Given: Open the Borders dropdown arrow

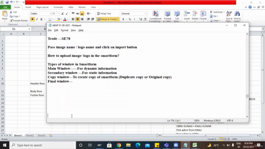Looking at the screenshot, I should coord(53,19).
